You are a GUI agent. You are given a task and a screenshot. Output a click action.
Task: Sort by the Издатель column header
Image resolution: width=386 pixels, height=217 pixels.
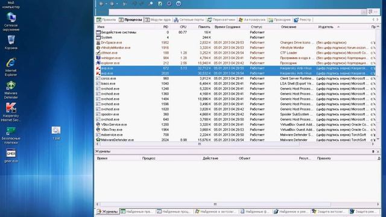[x=326, y=27]
